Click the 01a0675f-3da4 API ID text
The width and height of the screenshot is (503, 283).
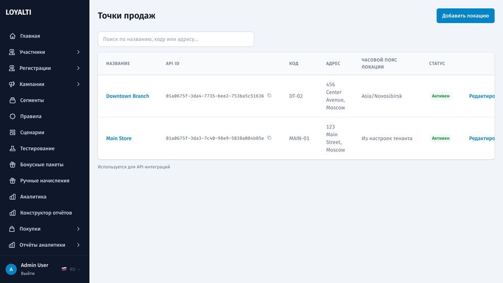click(x=215, y=96)
